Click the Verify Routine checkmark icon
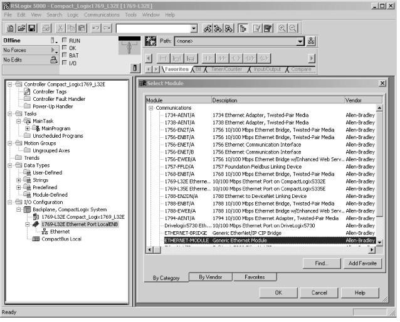 point(257,28)
